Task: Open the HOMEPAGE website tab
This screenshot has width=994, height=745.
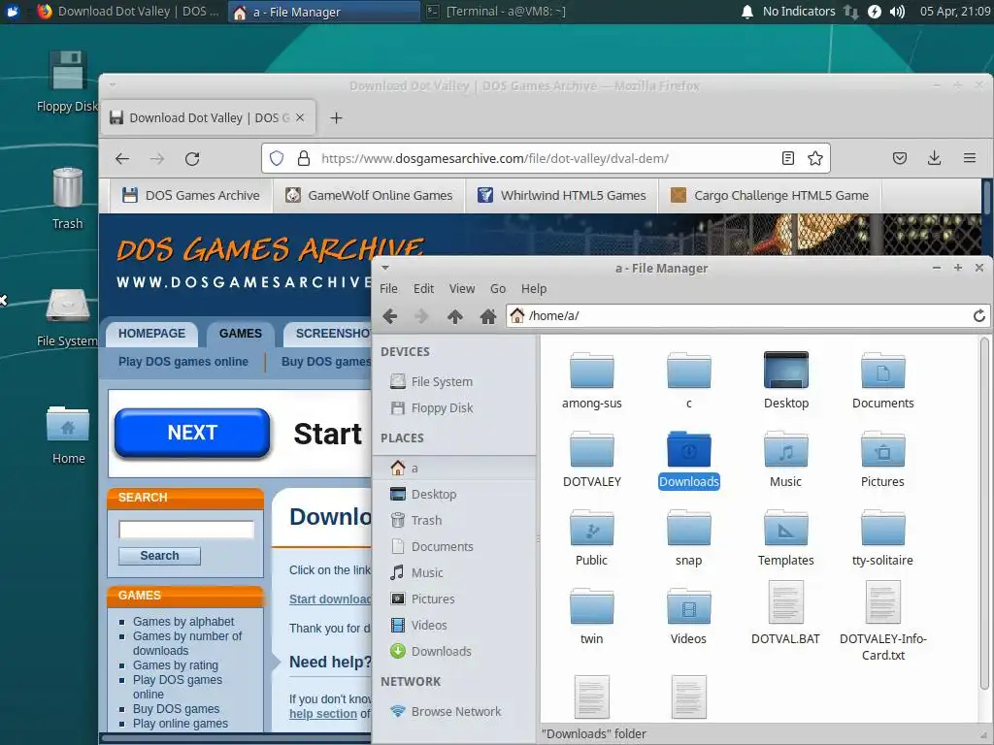Action: coord(151,334)
